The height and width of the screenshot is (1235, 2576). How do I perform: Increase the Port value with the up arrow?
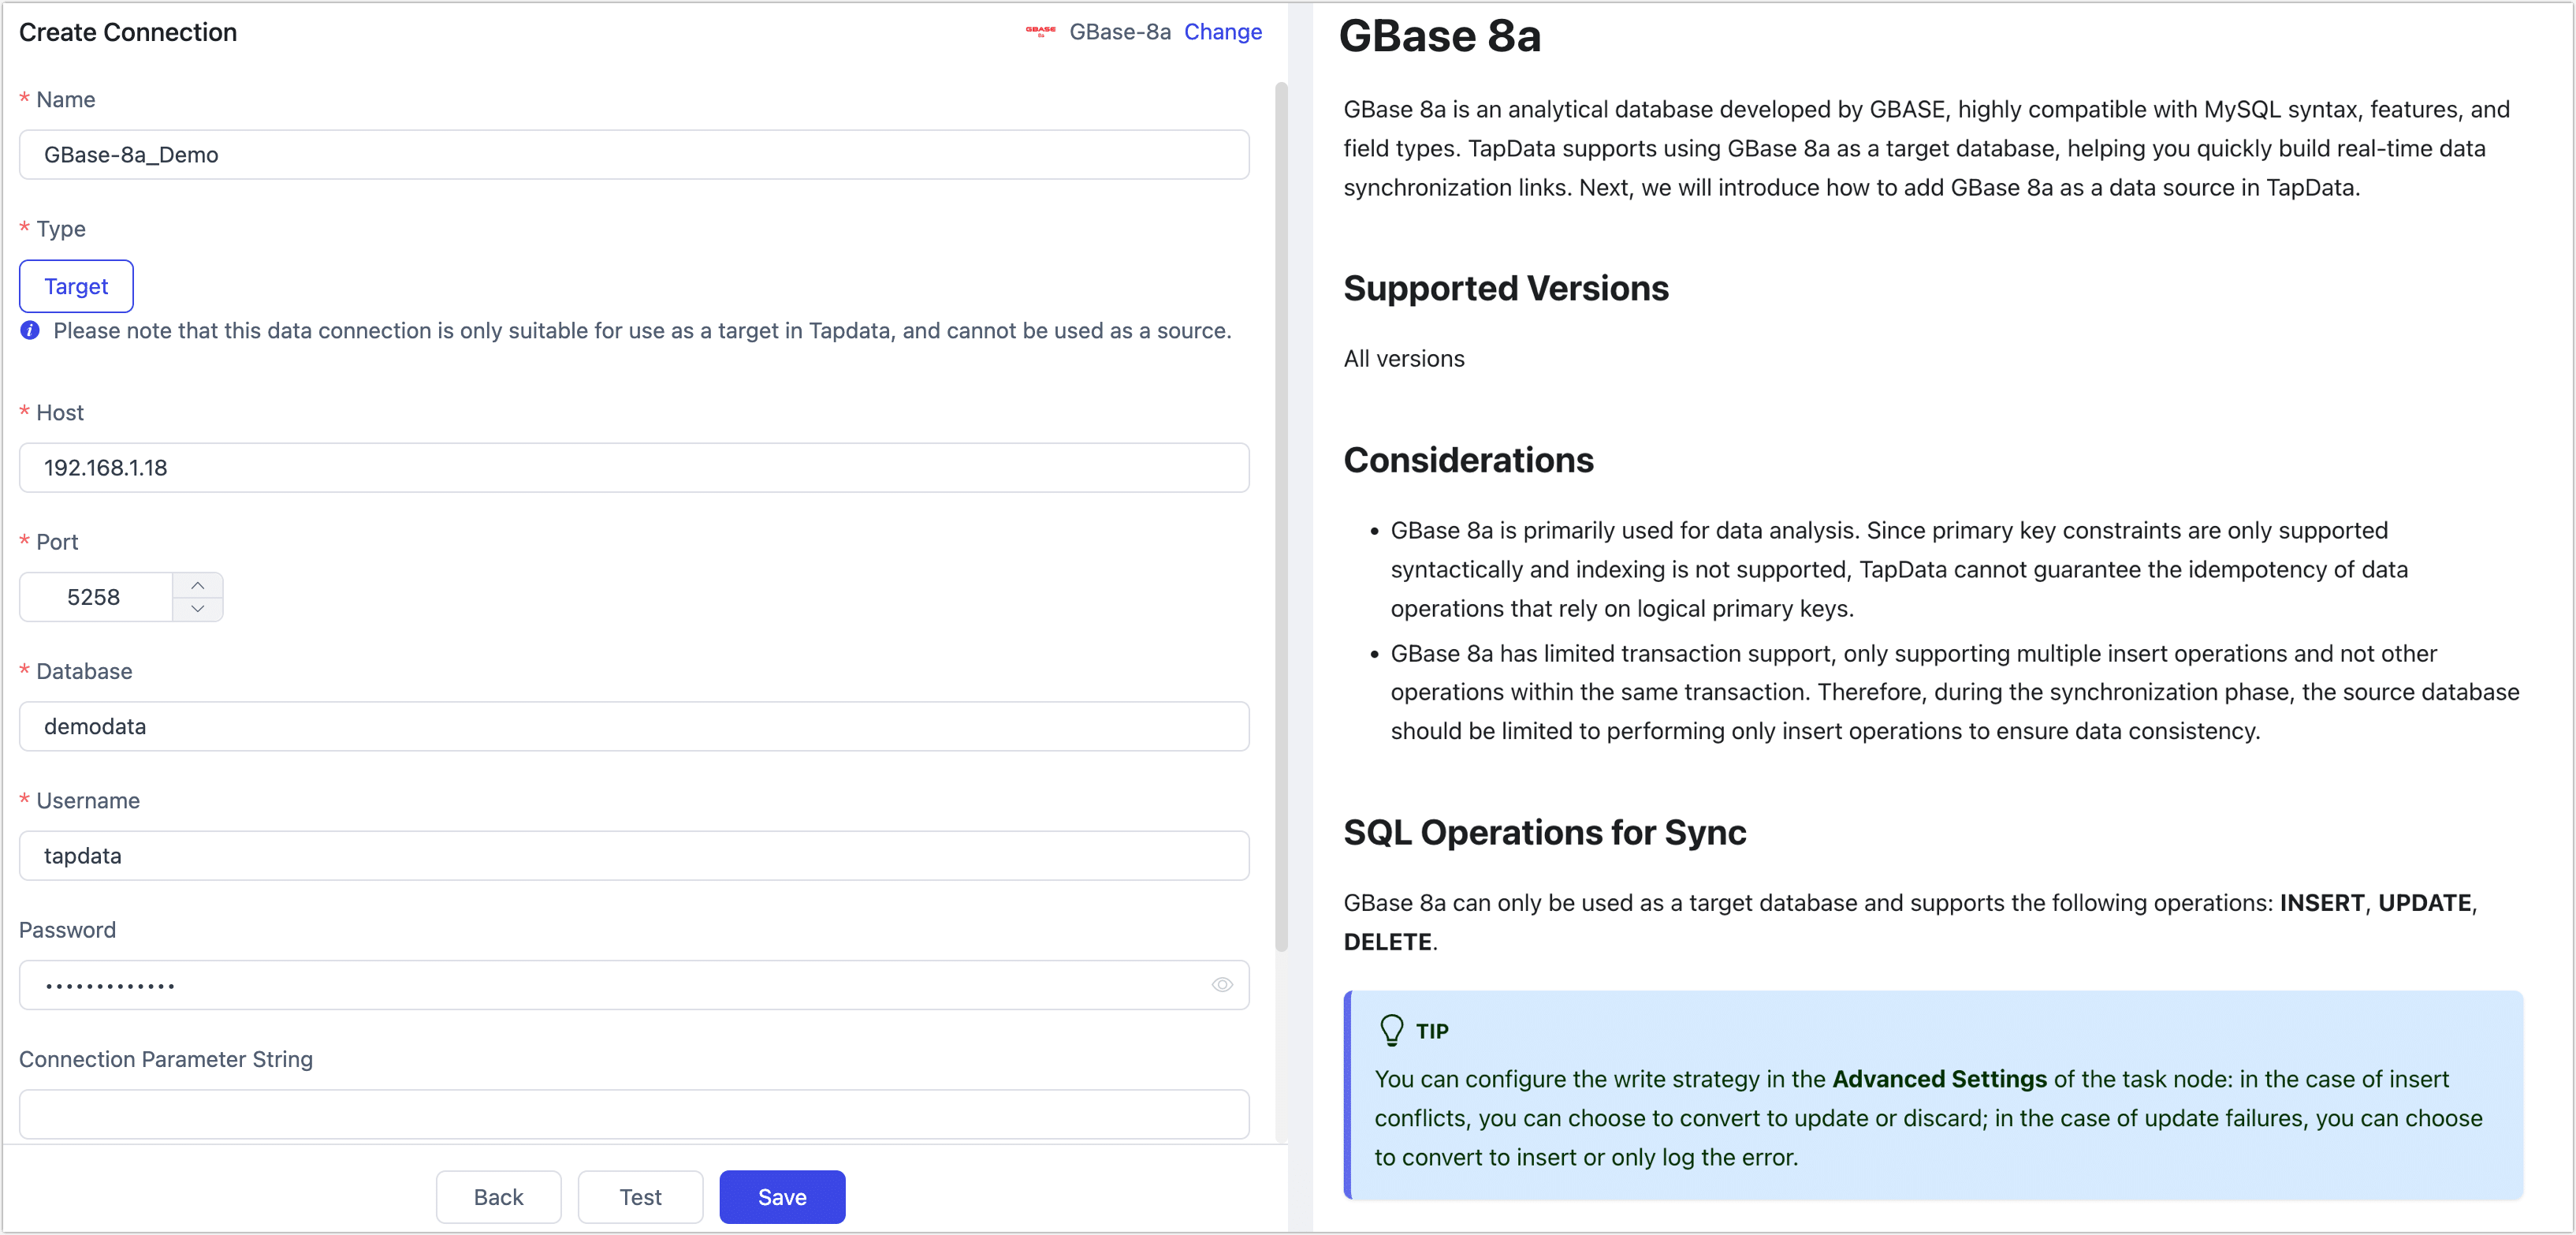[x=198, y=584]
